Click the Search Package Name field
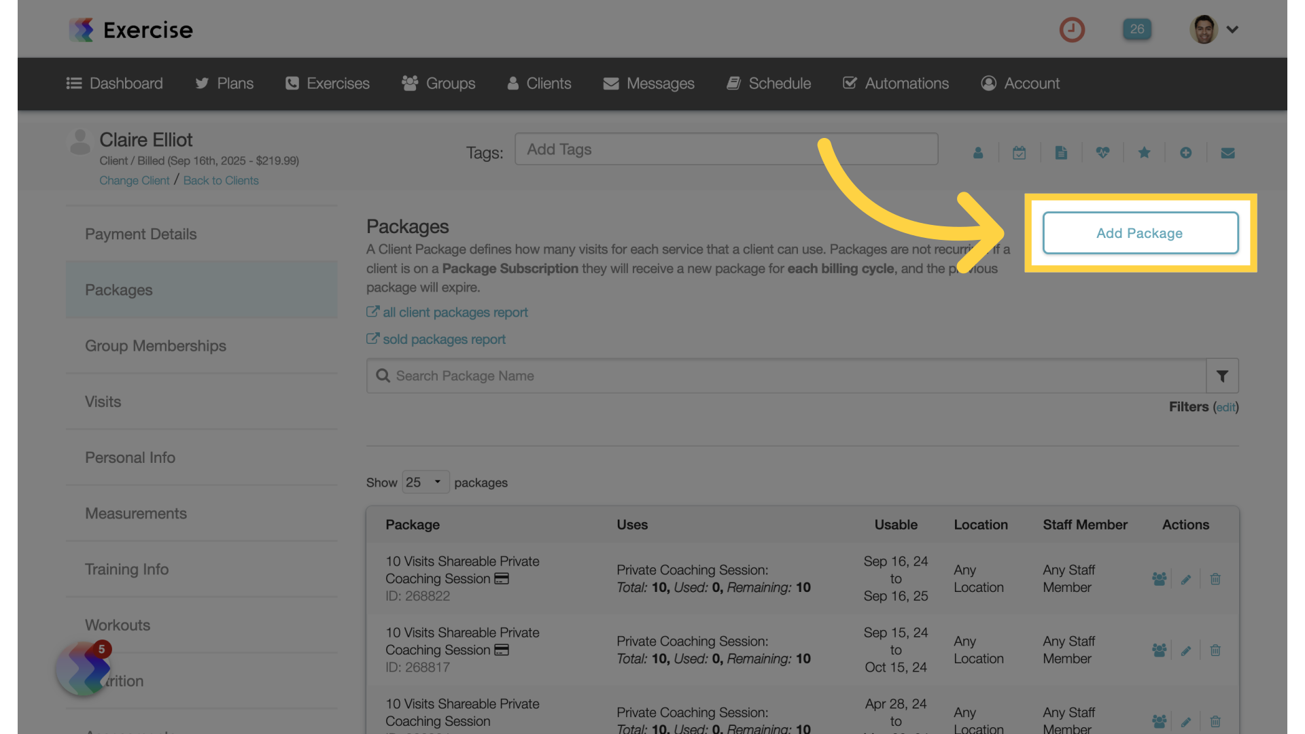 click(x=786, y=376)
